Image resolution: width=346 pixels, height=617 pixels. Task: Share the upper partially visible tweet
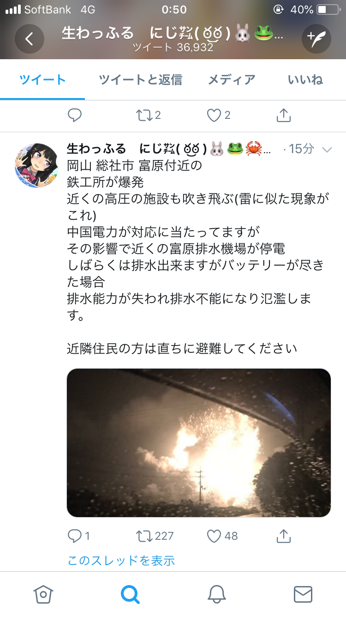point(283,115)
